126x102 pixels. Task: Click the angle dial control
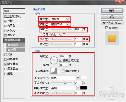pyautogui.click(x=54, y=60)
